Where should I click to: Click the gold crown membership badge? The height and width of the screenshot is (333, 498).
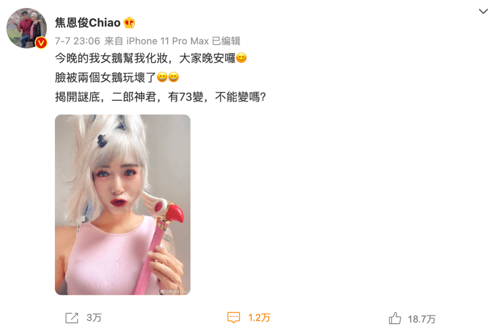coord(129,23)
